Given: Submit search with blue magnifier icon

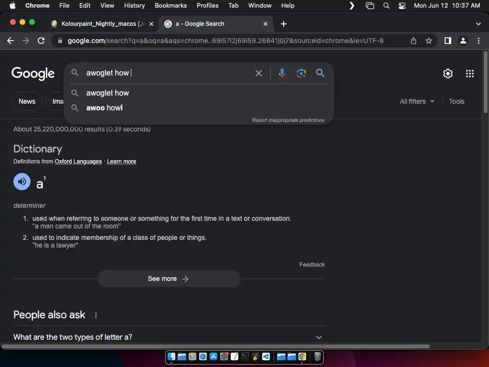Looking at the screenshot, I should point(320,73).
